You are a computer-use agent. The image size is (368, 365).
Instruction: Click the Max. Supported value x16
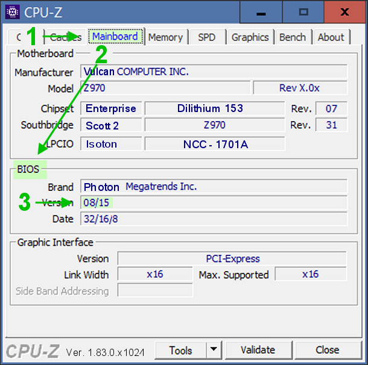pyautogui.click(x=311, y=274)
